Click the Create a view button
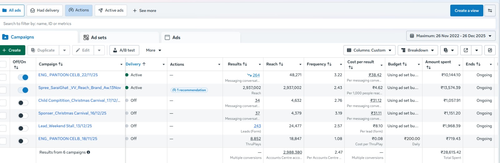The height and width of the screenshot is (163, 500). tap(466, 11)
